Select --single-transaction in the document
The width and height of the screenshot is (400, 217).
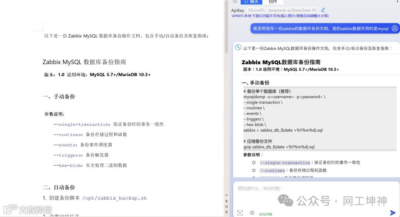[x=81, y=124]
